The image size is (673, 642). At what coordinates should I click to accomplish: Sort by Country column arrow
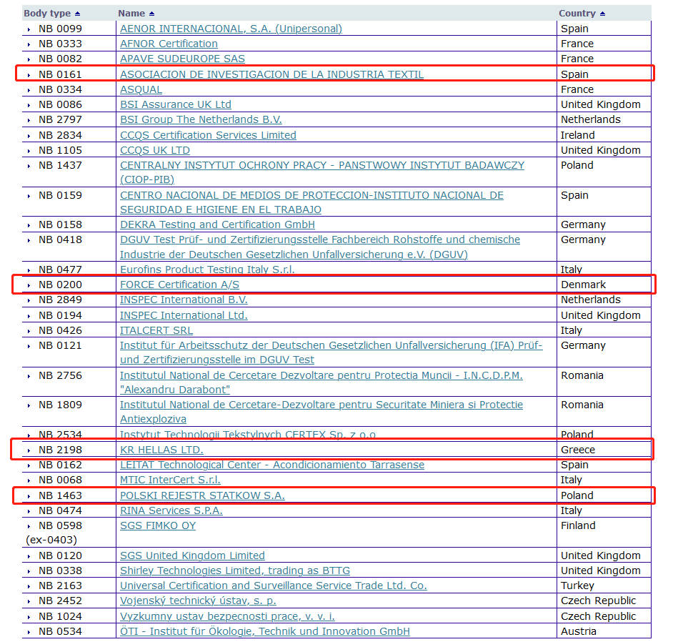click(x=602, y=14)
